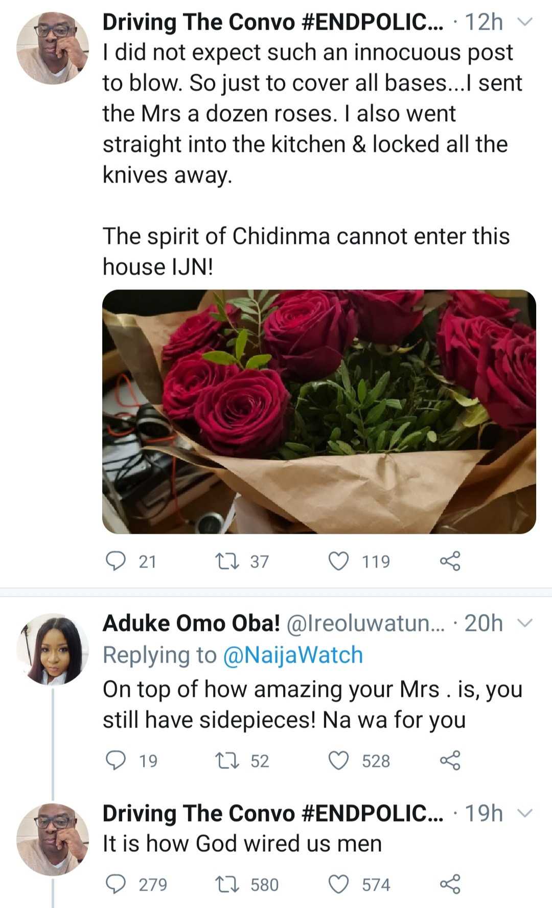The height and width of the screenshot is (908, 552).
Task: Like the tweet with 528 likes
Action: point(338,760)
